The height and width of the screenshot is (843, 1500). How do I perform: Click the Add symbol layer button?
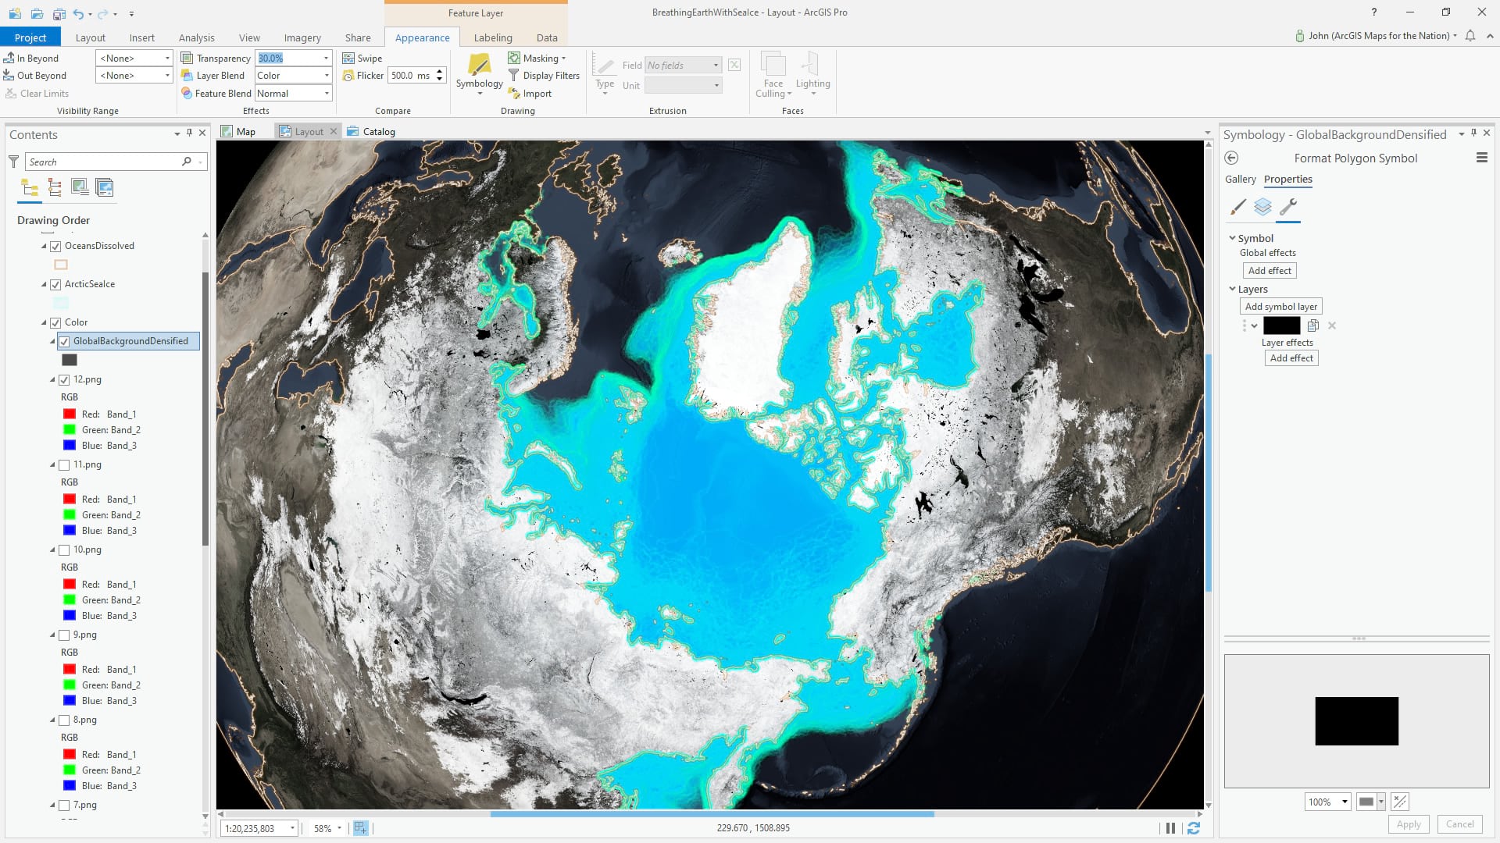pos(1280,306)
